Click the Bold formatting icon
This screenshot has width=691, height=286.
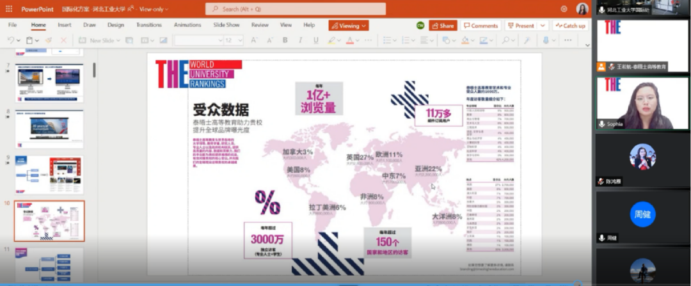click(285, 40)
